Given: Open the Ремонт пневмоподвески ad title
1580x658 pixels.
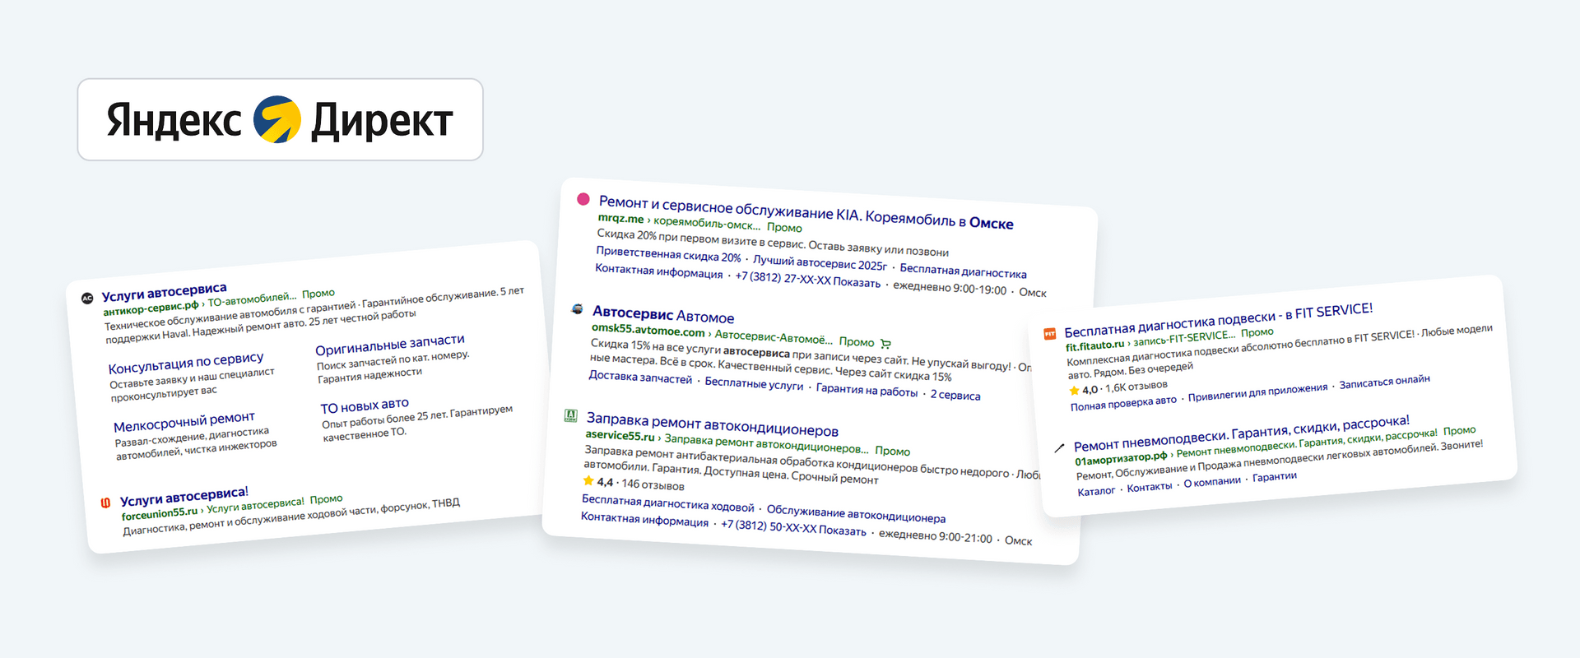Looking at the screenshot, I should pyautogui.click(x=1241, y=434).
